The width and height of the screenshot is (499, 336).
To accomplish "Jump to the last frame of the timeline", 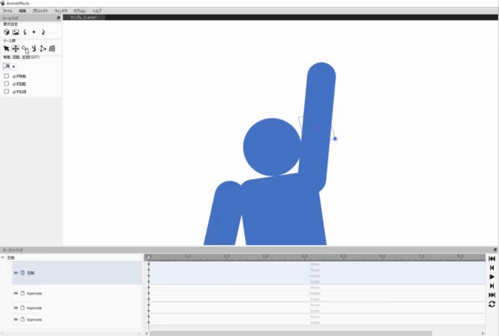I will click(x=492, y=295).
